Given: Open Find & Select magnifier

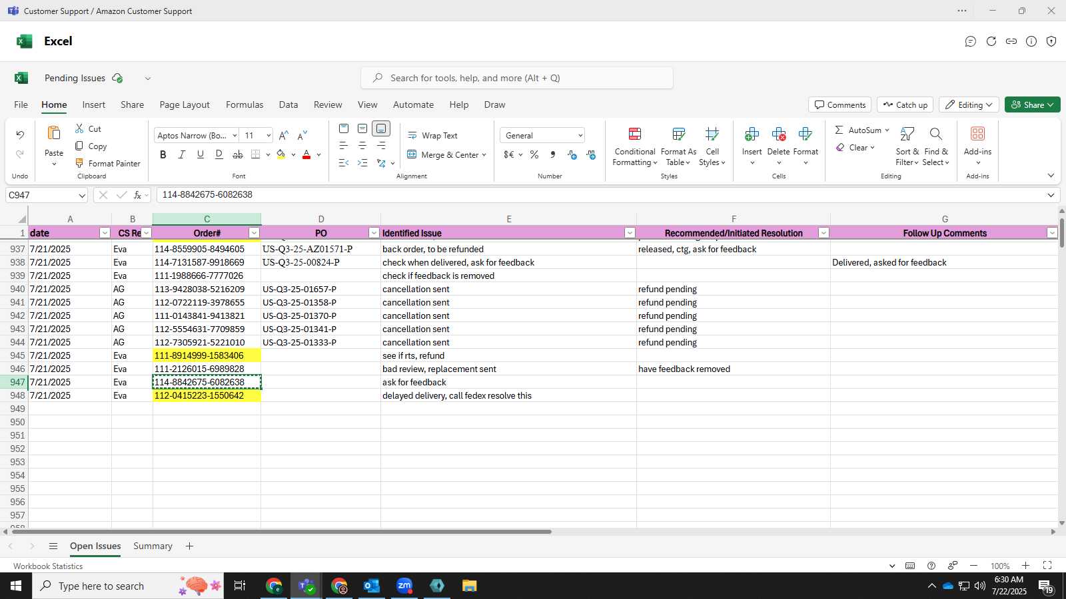Looking at the screenshot, I should 936,134.
